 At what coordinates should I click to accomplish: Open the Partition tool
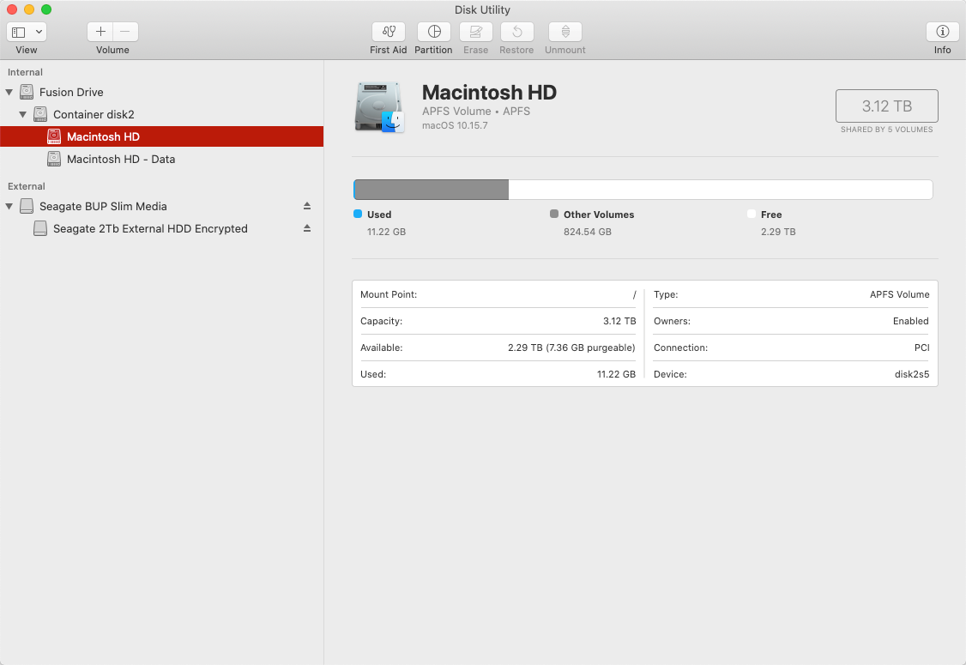pos(434,32)
